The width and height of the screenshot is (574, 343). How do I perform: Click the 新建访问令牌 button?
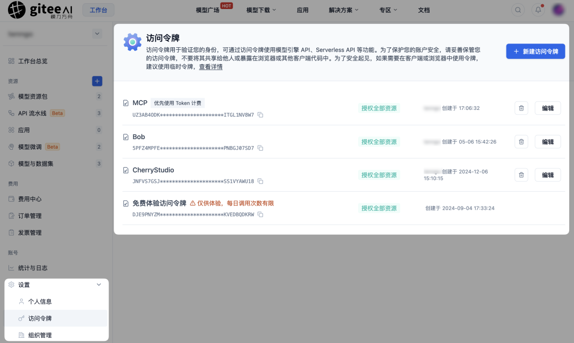[x=536, y=51]
